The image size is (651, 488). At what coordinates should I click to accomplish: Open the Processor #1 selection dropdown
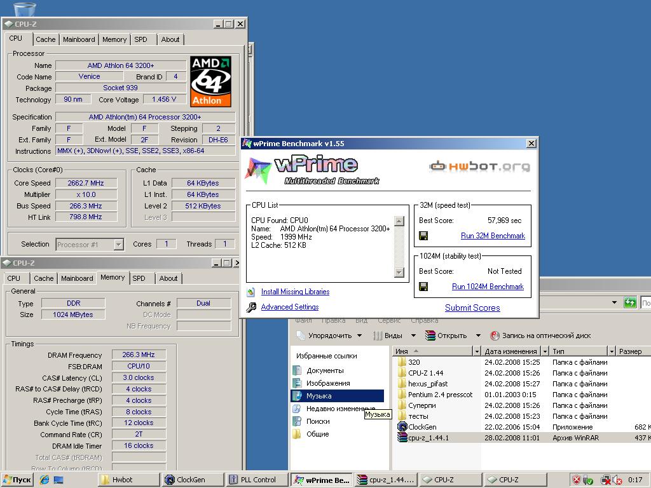(x=119, y=245)
